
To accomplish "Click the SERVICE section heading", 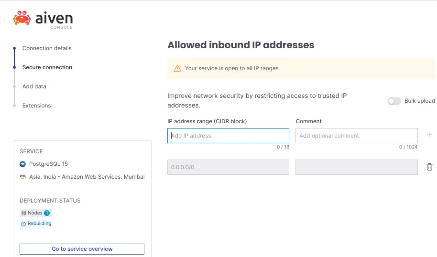I will point(31,151).
